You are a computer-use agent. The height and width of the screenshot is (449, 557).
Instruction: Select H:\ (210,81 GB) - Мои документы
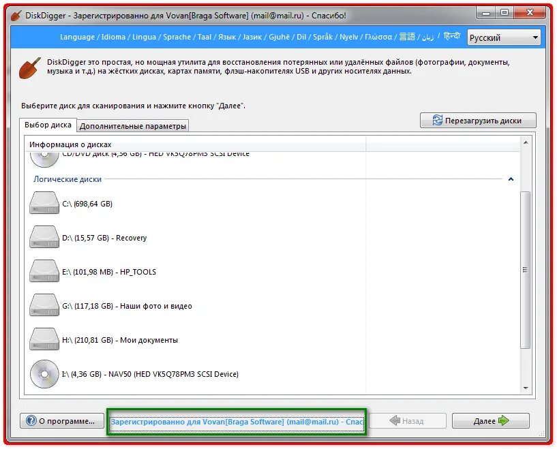(x=120, y=340)
